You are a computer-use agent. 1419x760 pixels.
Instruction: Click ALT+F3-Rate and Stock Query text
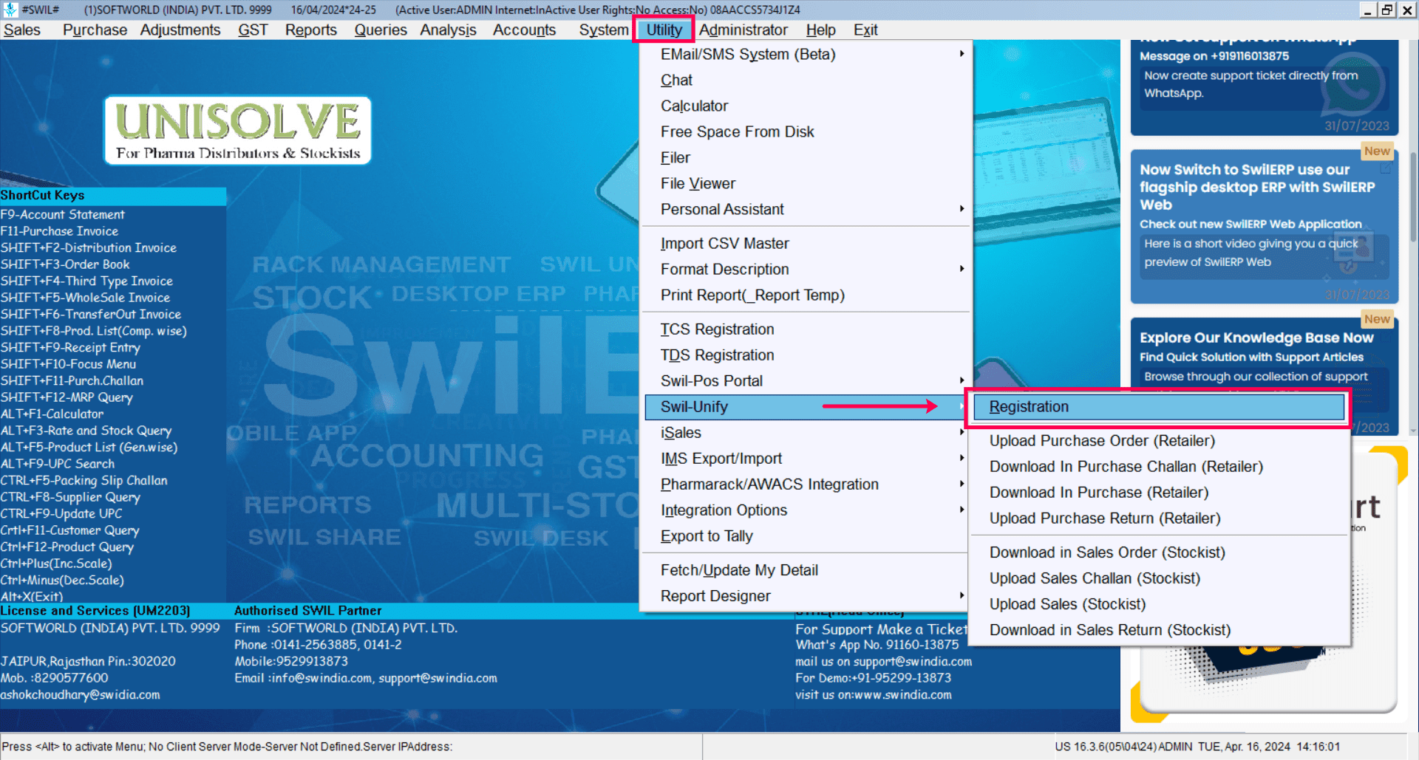coord(86,431)
